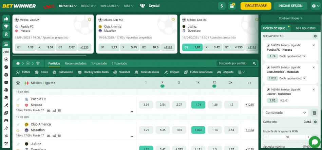Select the football icon in left sidebar
Viewport: 322px width, 150px height.
(6, 59)
